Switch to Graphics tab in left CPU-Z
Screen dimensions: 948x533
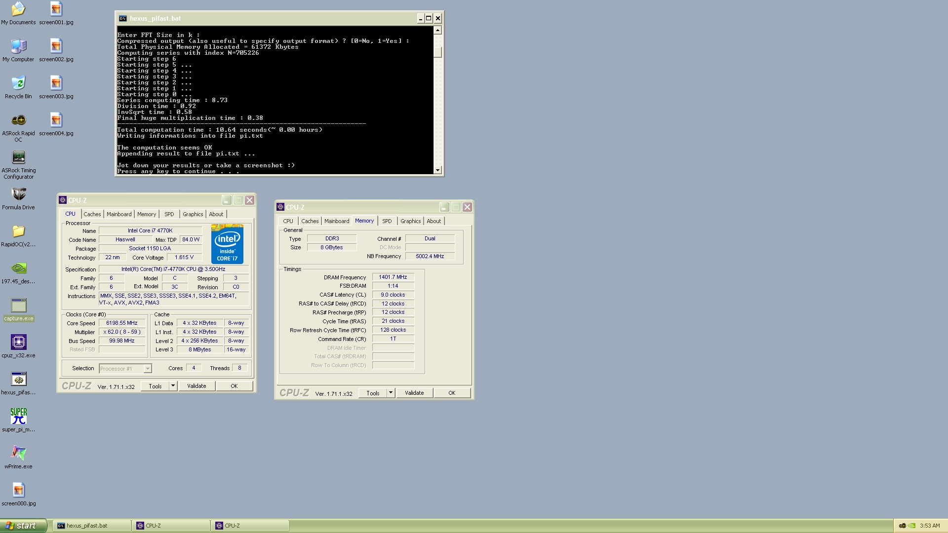(x=193, y=214)
